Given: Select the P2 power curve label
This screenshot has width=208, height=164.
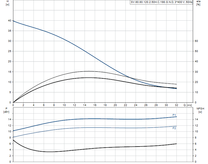Looking at the screenshot, I should [x=174, y=128].
